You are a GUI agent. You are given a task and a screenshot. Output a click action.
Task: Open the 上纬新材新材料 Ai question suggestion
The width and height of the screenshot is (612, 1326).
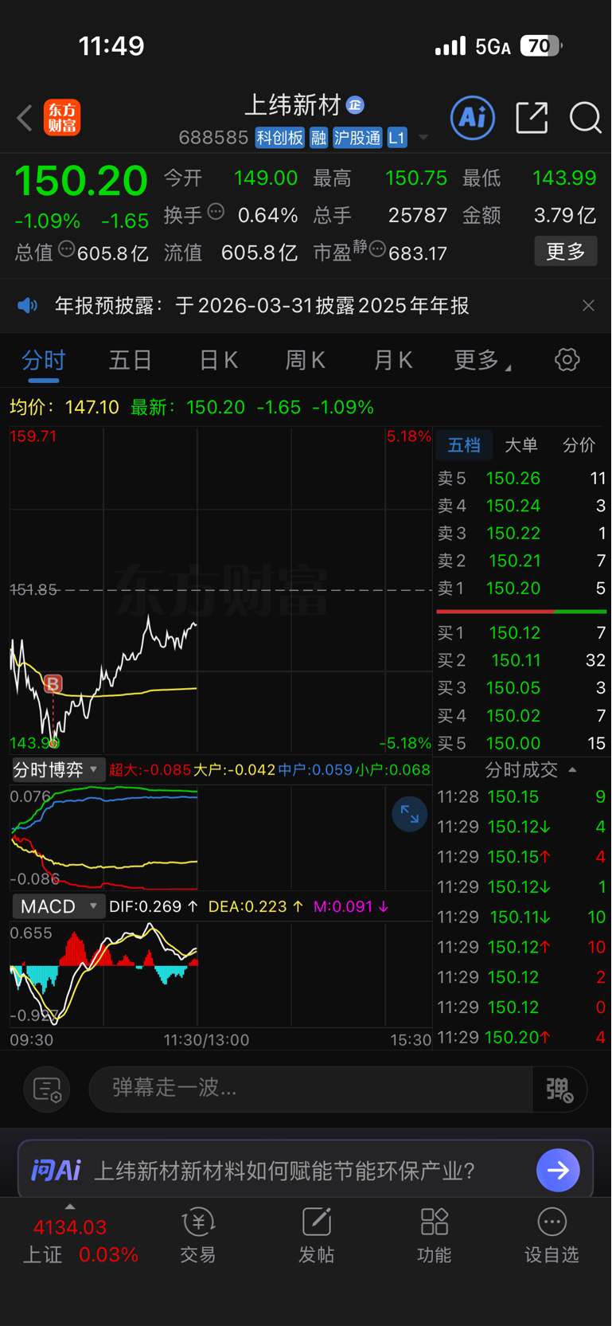pyautogui.click(x=285, y=1171)
